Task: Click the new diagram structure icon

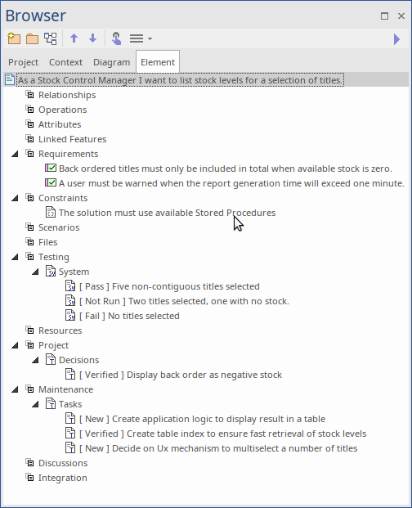Action: click(x=51, y=38)
